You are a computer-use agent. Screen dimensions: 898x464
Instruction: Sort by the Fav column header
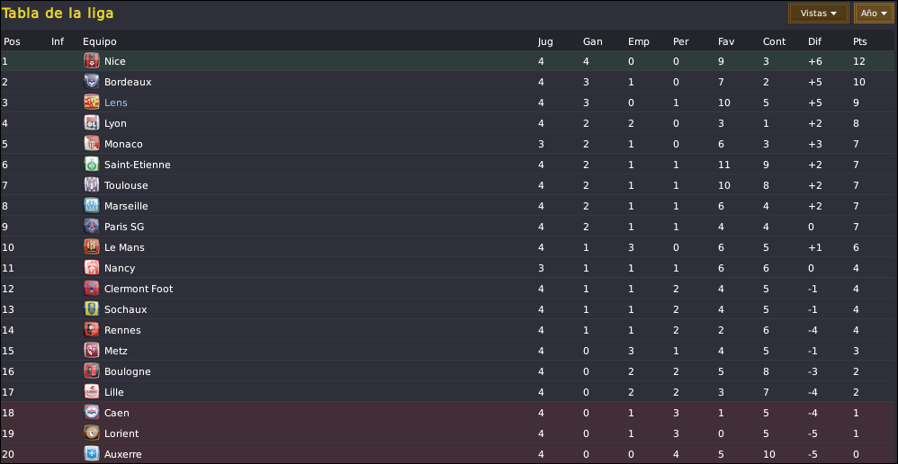[x=726, y=41]
